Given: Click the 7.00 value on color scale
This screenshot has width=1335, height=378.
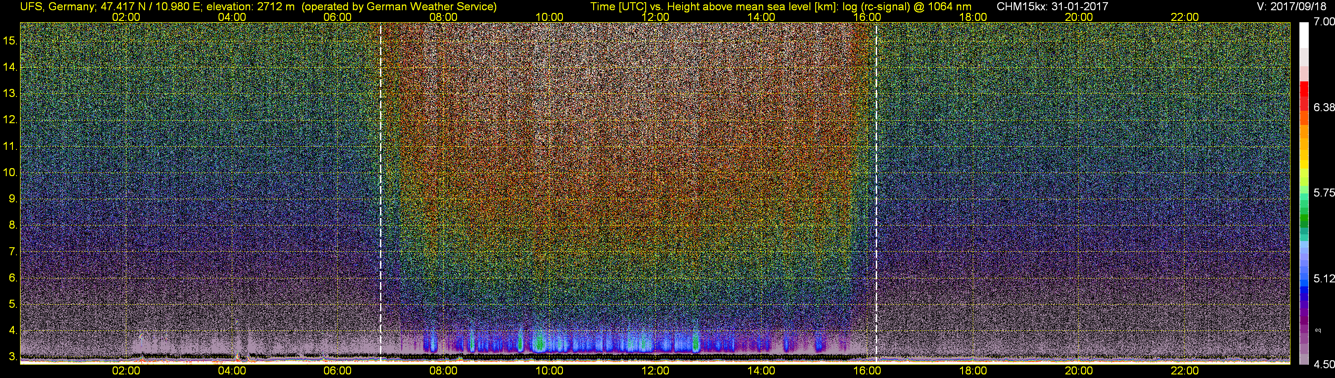Looking at the screenshot, I should 1324,21.
